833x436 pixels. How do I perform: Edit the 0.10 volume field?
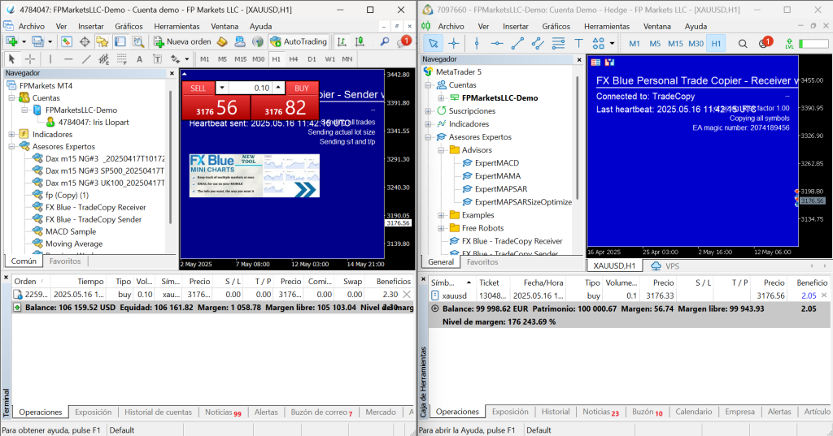[251, 88]
